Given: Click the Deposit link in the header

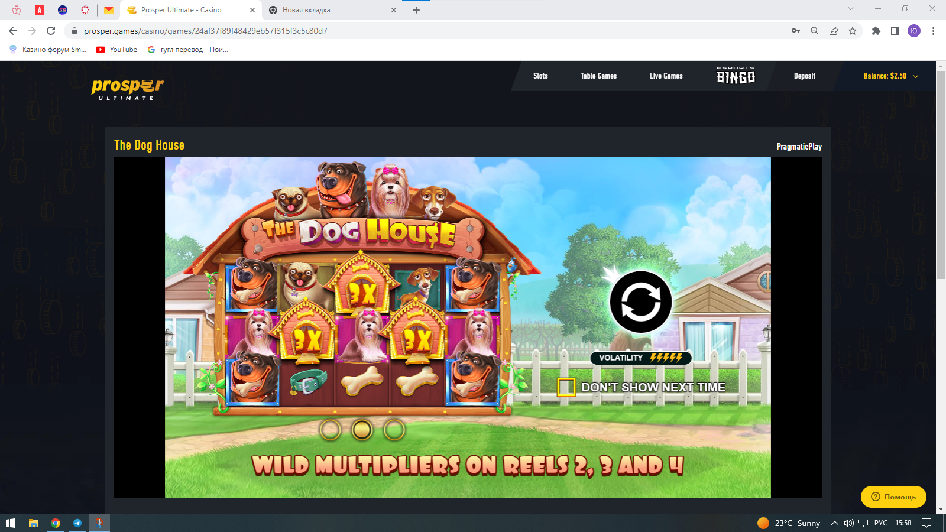Looking at the screenshot, I should (x=804, y=76).
